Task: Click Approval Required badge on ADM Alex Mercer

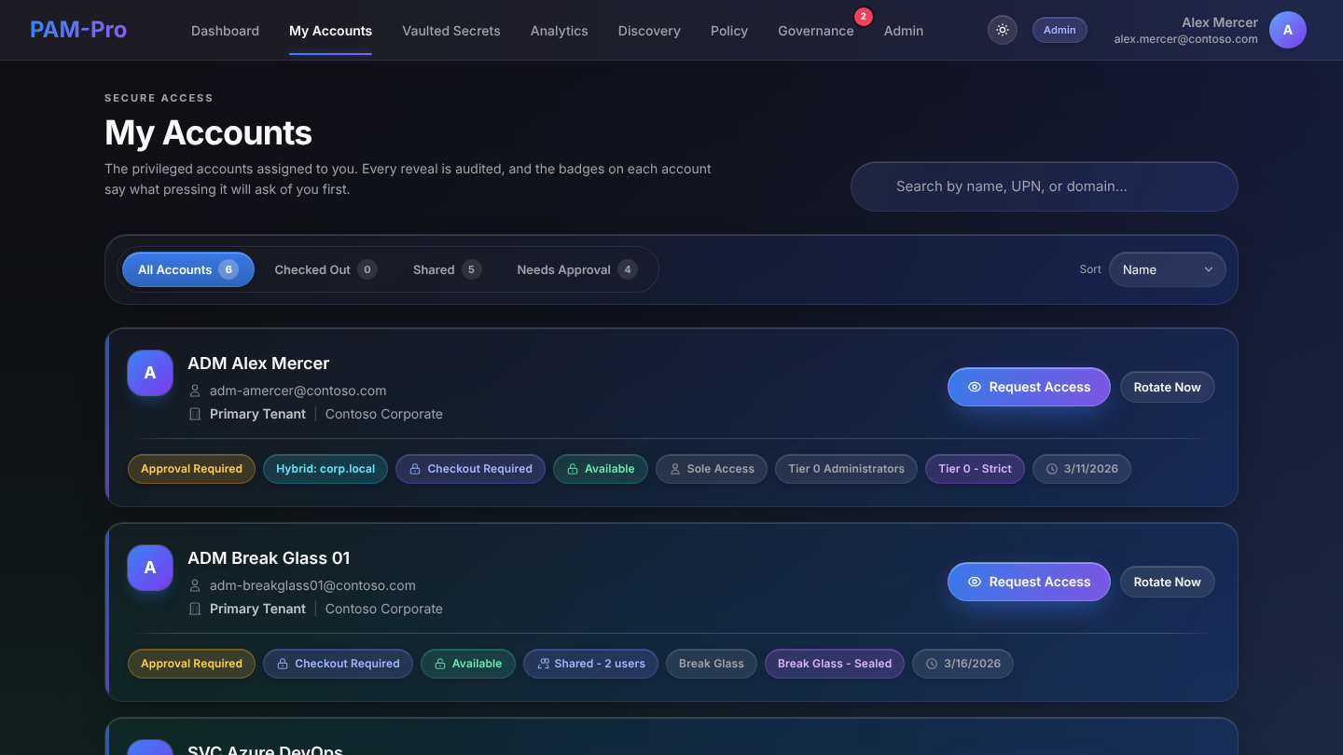Action: click(x=191, y=469)
